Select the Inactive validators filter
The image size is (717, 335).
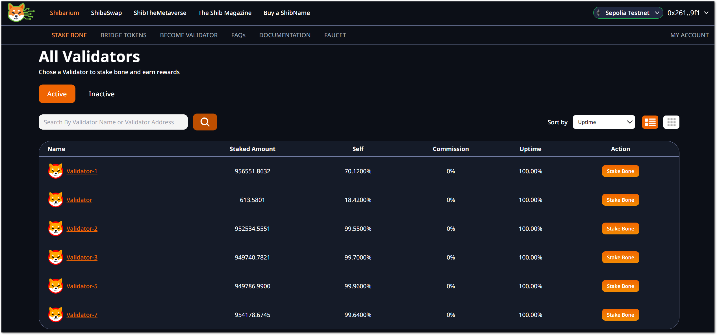(x=101, y=94)
